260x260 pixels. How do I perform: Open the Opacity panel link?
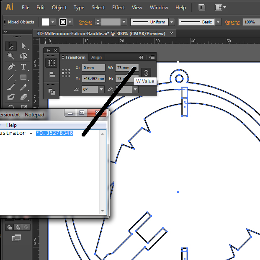(x=232, y=22)
